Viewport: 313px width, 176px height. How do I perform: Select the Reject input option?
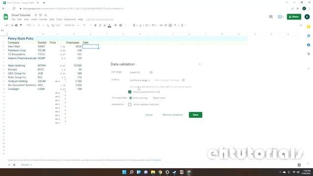click(159, 98)
